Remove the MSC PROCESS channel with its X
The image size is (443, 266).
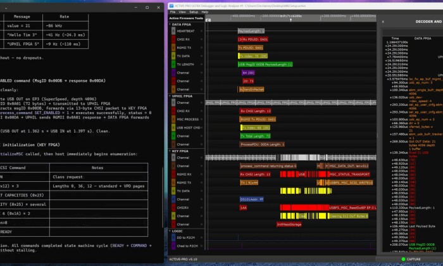(201, 119)
